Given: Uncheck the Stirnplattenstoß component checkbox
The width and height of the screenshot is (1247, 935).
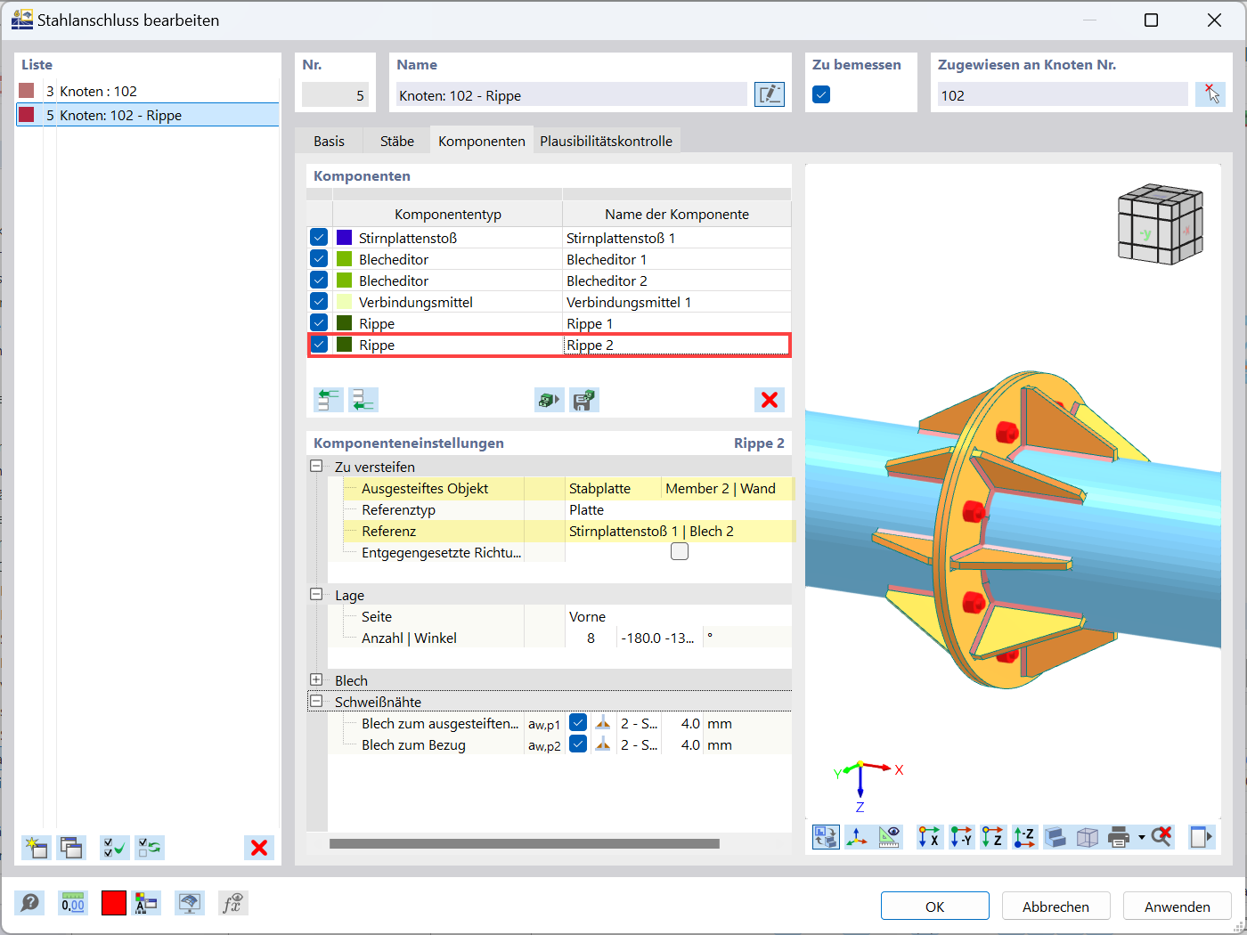Looking at the screenshot, I should pyautogui.click(x=319, y=238).
